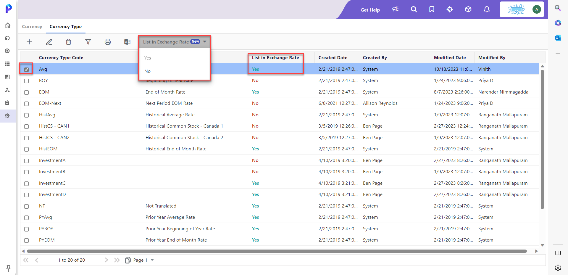
Task: Choose No in the dropdown menu
Action: pos(148,71)
